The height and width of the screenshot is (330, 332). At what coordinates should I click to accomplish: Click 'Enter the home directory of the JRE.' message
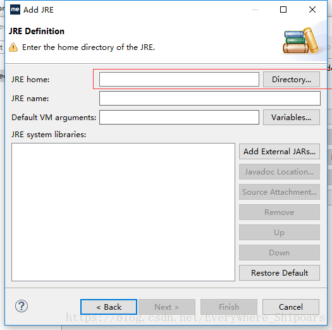(89, 47)
